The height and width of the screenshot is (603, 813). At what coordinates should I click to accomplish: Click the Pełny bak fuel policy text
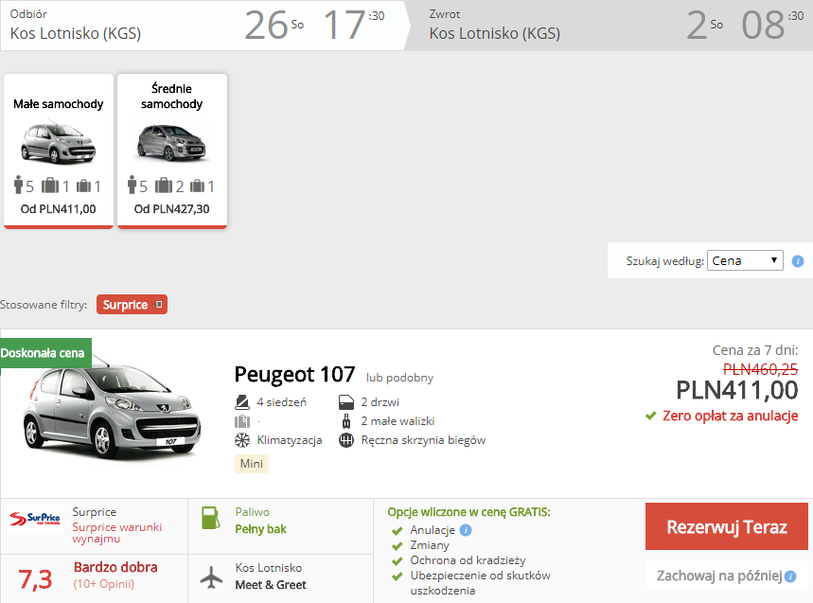[x=261, y=529]
